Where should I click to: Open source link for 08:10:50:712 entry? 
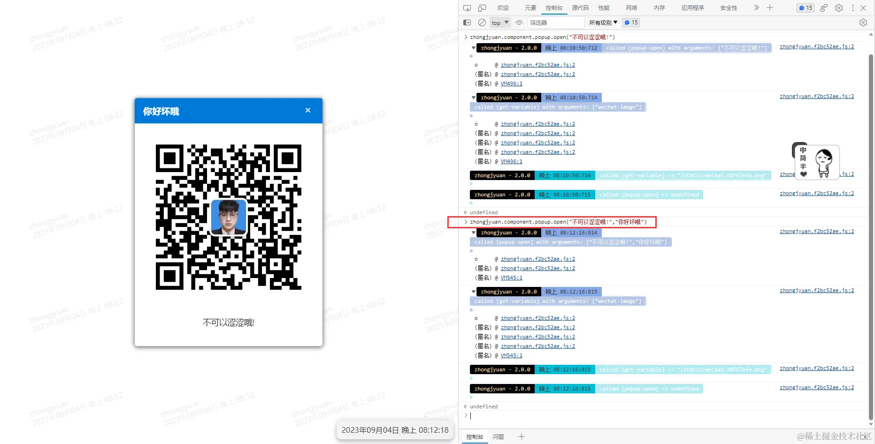pyautogui.click(x=817, y=46)
